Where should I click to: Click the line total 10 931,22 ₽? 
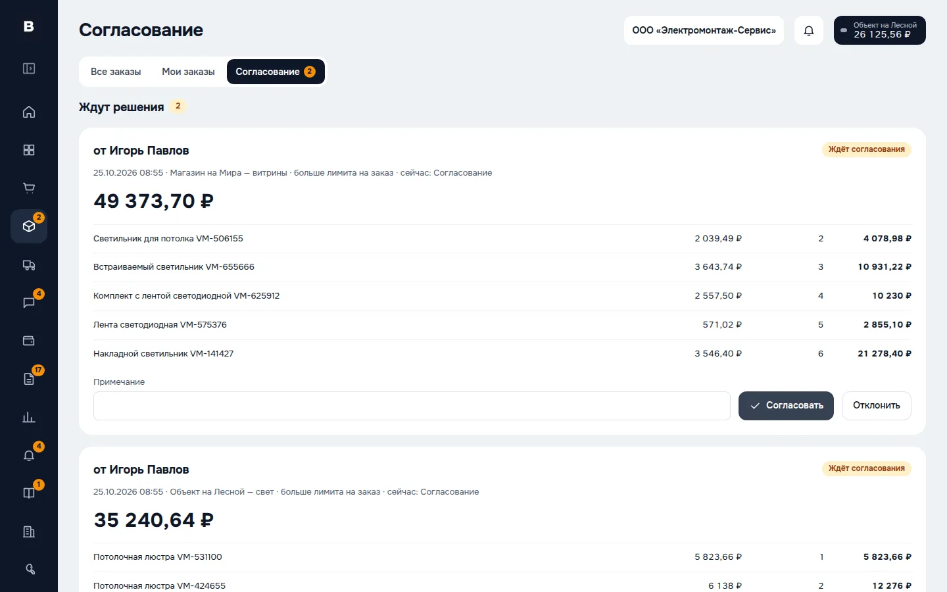point(885,267)
